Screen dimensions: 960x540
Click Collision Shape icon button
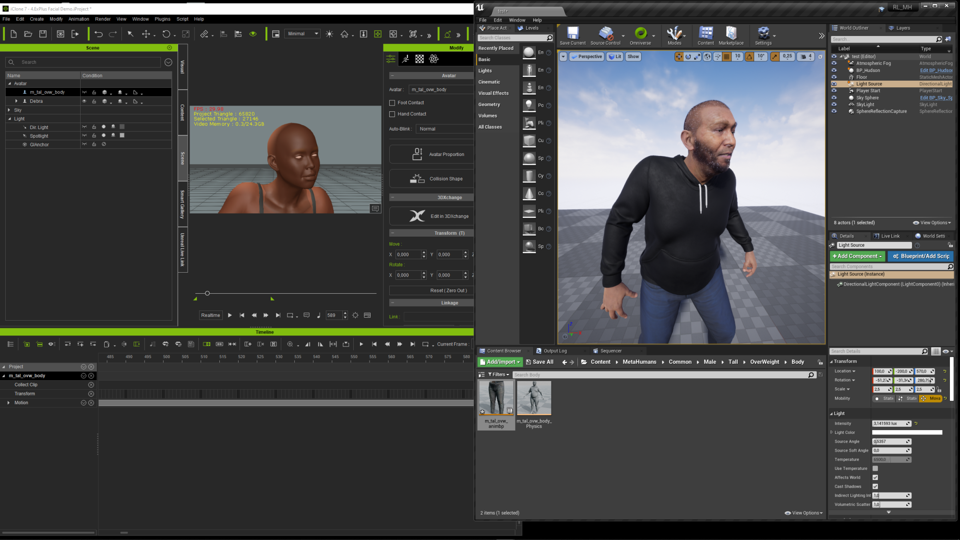[x=431, y=179]
